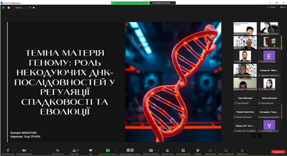Open the Breakout Rooms grid icon
The height and width of the screenshot is (156, 287).
183,150
